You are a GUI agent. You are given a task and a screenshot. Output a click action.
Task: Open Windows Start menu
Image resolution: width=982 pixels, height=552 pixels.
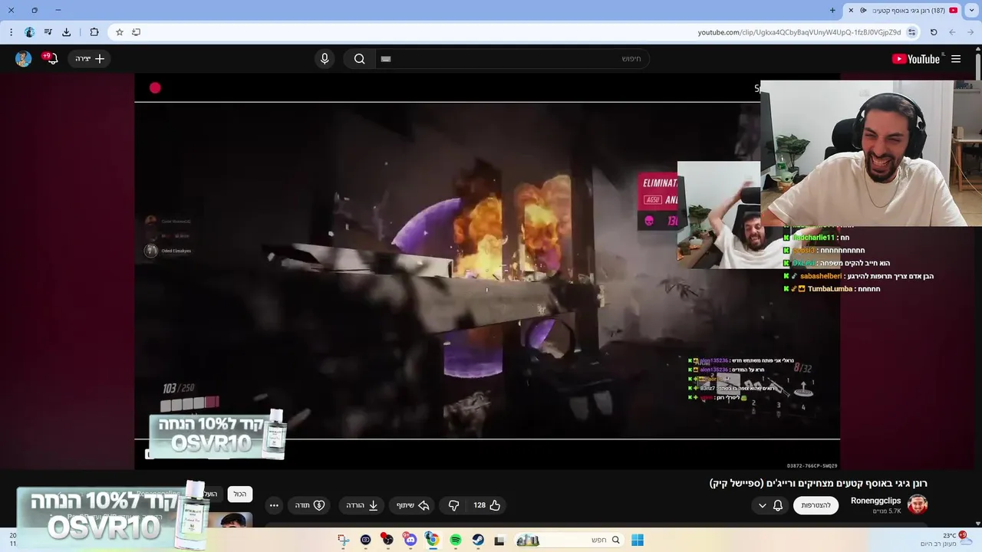tap(638, 540)
